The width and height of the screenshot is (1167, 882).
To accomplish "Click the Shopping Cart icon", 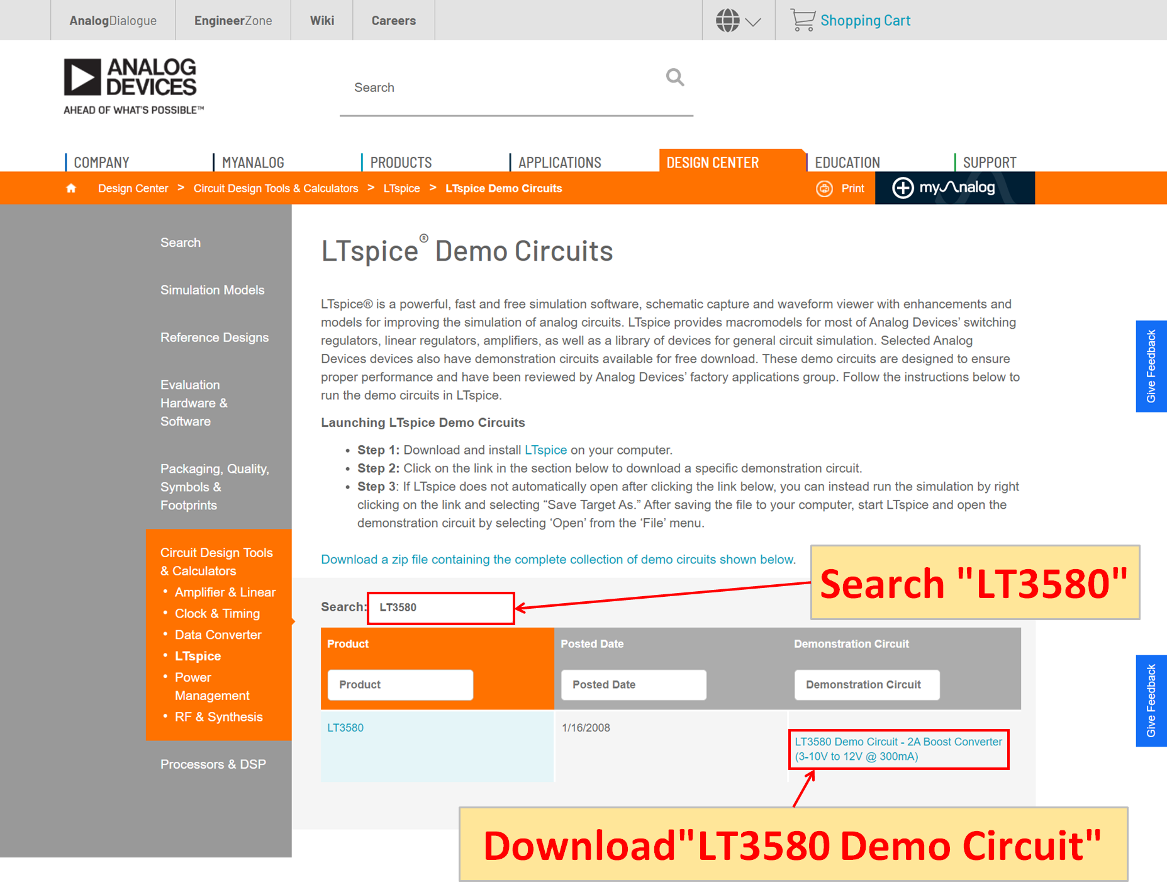I will 804,20.
